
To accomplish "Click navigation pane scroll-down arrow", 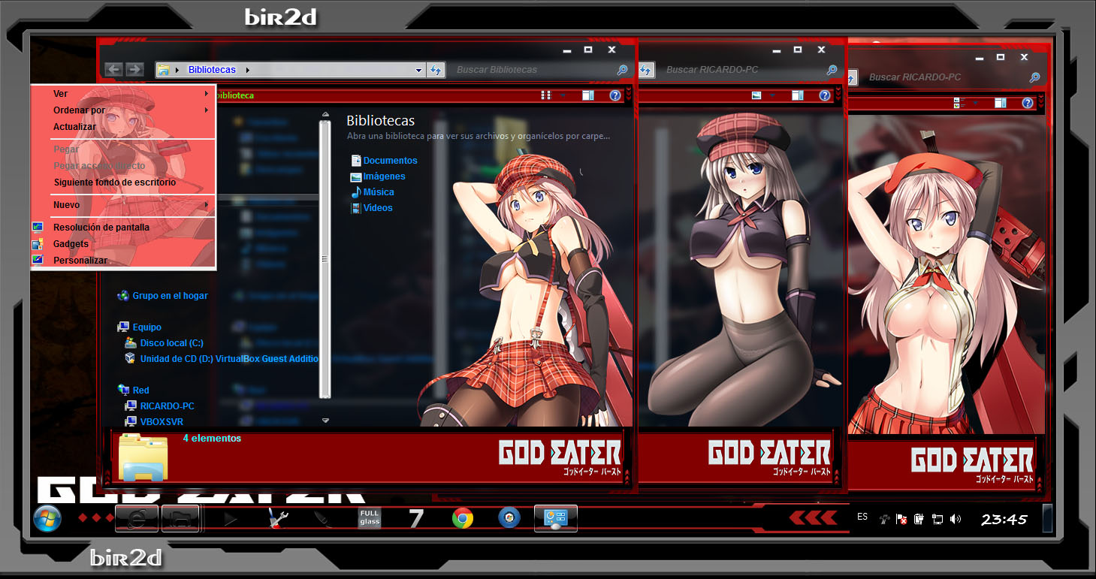I will [325, 421].
